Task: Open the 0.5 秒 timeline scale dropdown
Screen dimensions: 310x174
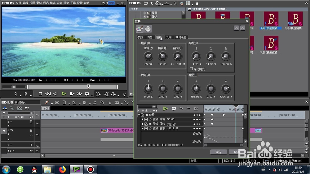Action: pos(30,117)
